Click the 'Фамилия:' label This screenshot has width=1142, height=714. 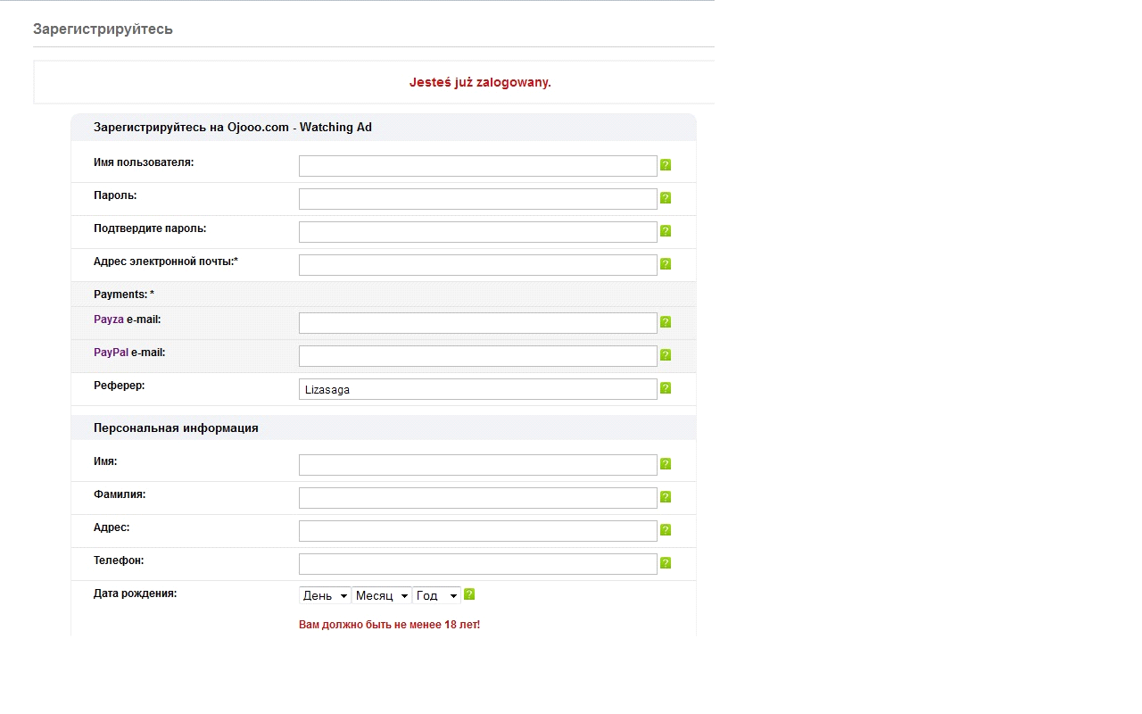(120, 494)
